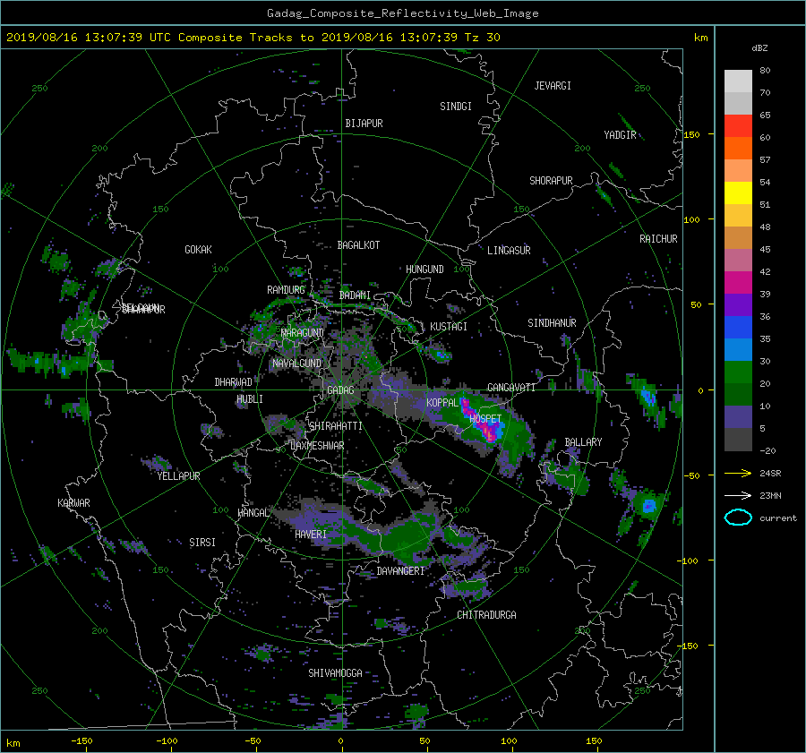Click the GADAG radar center label
Viewport: 806px width, 753px height.
tap(340, 390)
